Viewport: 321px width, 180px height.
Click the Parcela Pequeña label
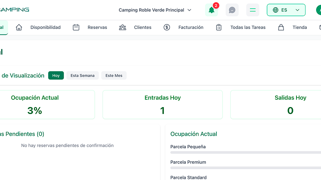(x=188, y=147)
